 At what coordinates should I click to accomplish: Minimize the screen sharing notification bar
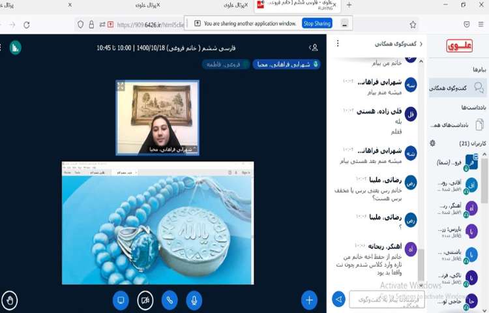click(x=344, y=23)
